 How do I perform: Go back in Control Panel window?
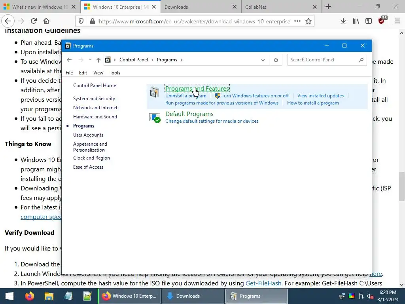(x=69, y=60)
